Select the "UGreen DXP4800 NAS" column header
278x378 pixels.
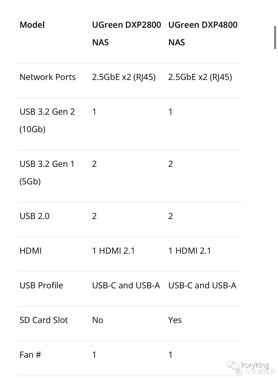pos(203,33)
